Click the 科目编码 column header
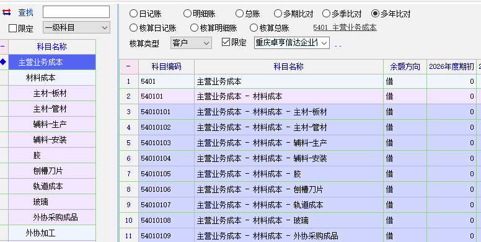The height and width of the screenshot is (242, 481). (x=166, y=66)
